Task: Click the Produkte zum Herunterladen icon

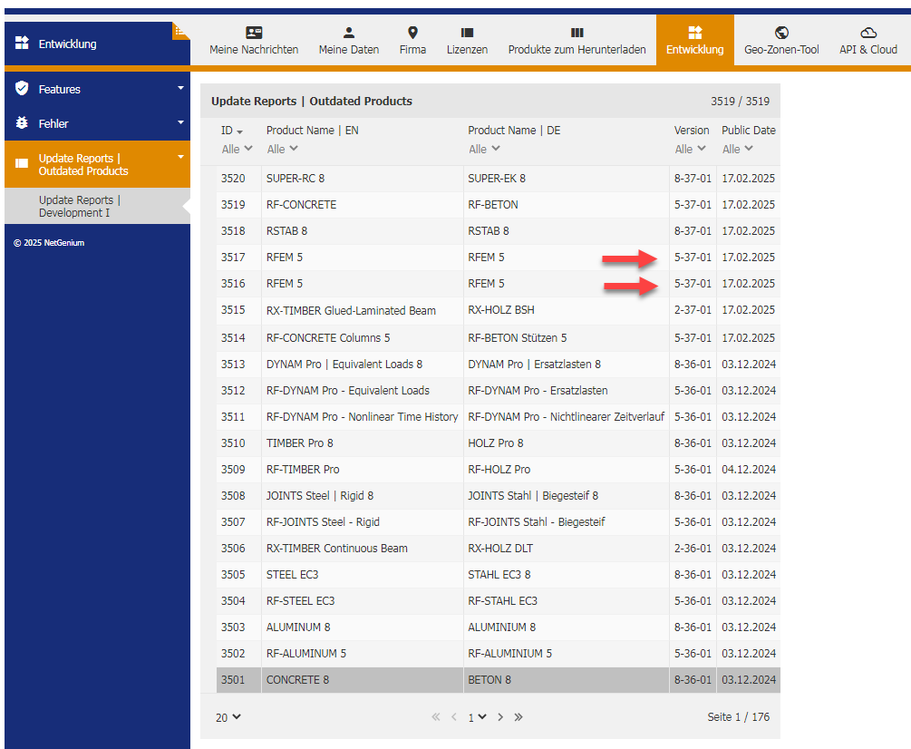Action: [577, 33]
